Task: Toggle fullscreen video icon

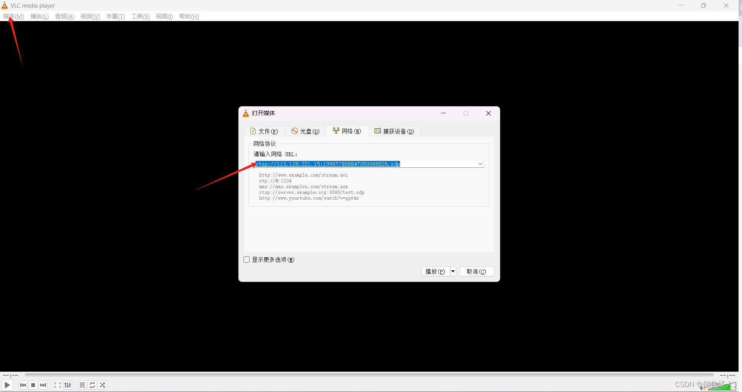Action: point(57,385)
